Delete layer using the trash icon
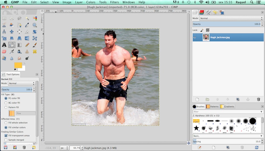The width and height of the screenshot is (265, 151). [259, 99]
